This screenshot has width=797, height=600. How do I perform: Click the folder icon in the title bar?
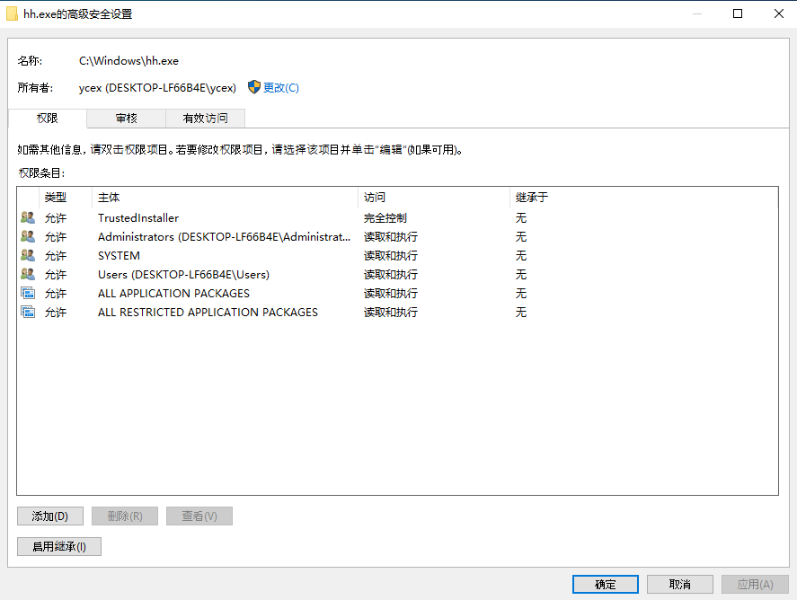[x=13, y=14]
